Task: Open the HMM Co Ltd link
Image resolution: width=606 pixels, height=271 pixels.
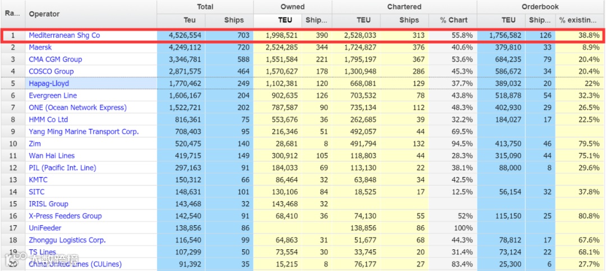Action: click(48, 119)
